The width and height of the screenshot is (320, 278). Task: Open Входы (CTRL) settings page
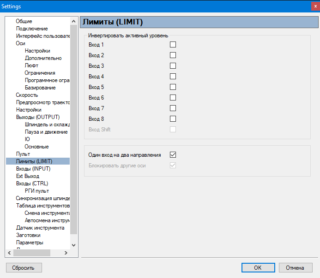coord(32,183)
